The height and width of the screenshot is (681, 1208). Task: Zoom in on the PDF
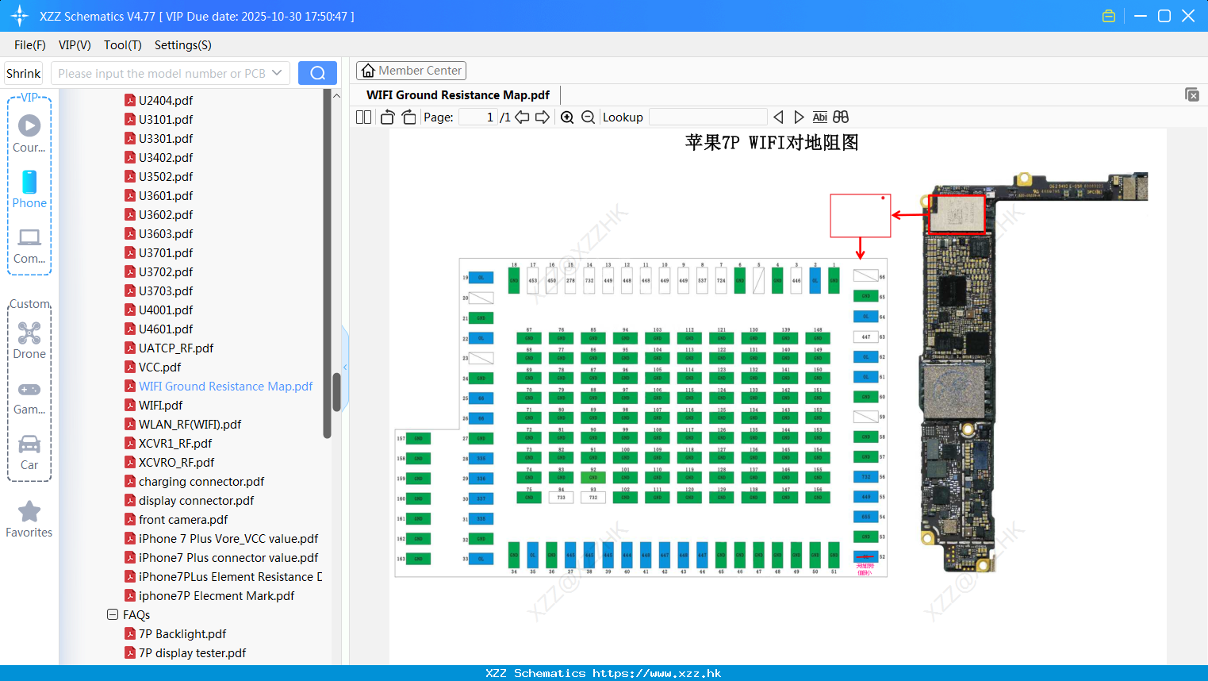[x=567, y=117]
